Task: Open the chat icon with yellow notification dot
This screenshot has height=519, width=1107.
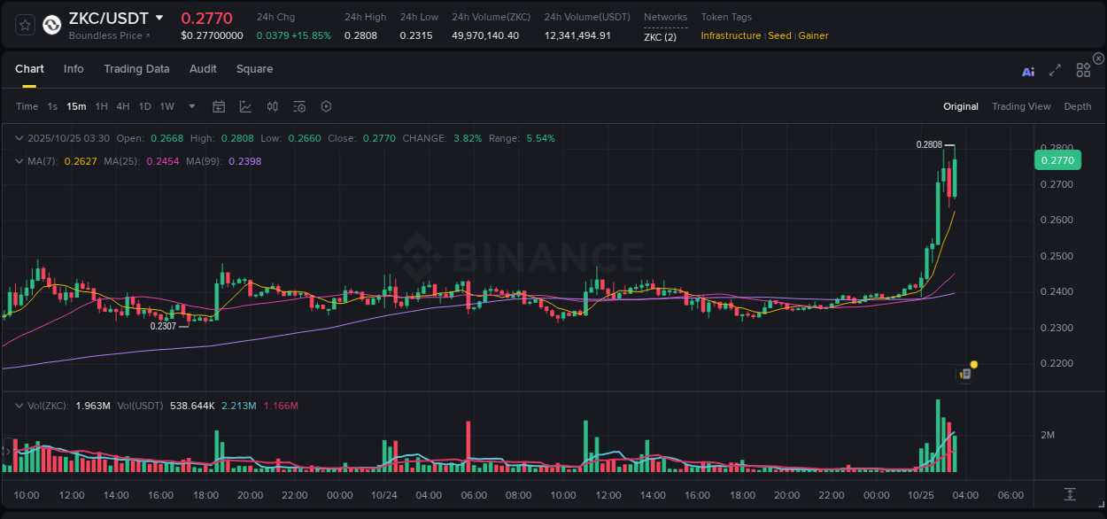Action: pyautogui.click(x=965, y=373)
